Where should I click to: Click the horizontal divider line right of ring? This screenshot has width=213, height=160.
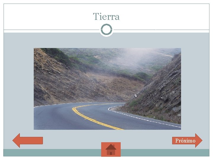[x=162, y=30]
